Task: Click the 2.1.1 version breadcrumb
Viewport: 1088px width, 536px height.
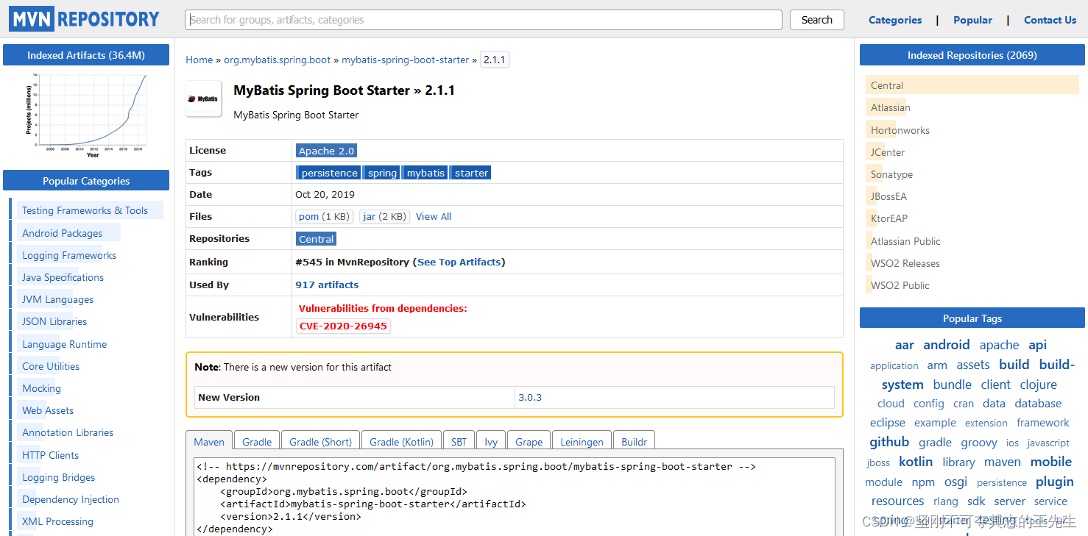Action: click(495, 60)
